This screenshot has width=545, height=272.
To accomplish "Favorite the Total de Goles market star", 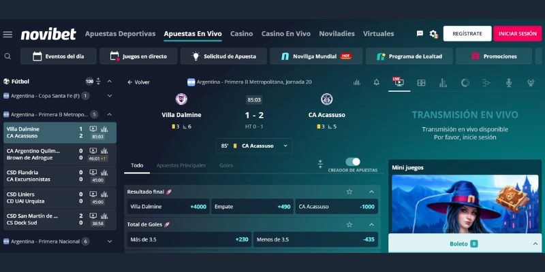I will coord(349,224).
